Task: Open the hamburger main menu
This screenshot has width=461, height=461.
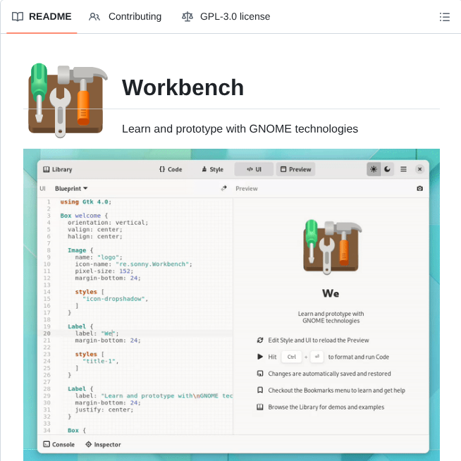Action: pyautogui.click(x=403, y=169)
